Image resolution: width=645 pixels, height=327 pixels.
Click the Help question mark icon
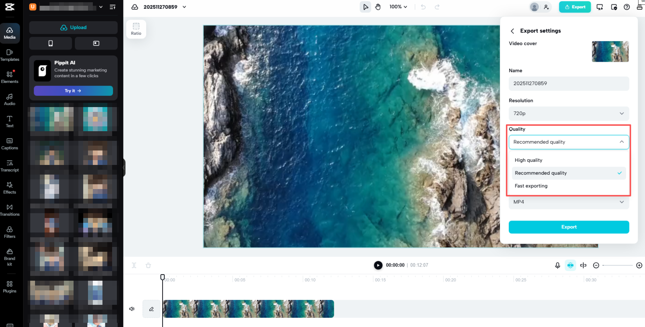coord(627,7)
